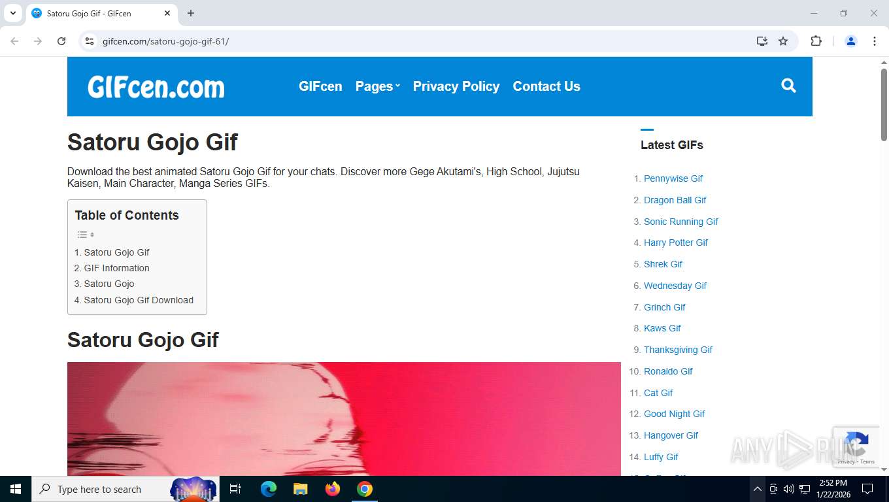The height and width of the screenshot is (502, 889).
Task: Jump to 'Satoru Gojo Gif Download' contents link
Action: [134, 300]
